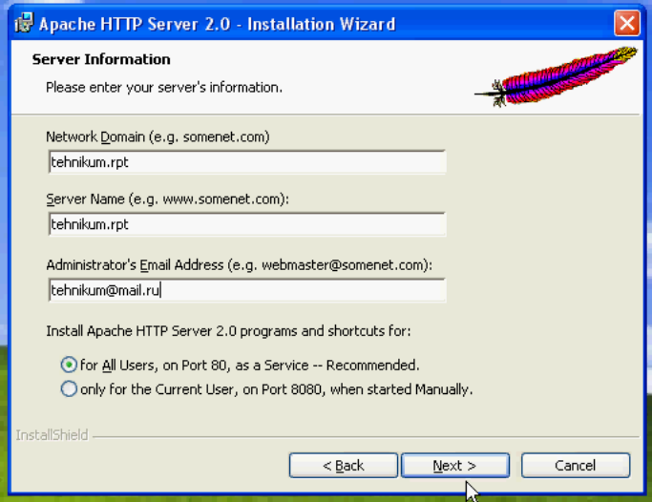The height and width of the screenshot is (502, 652).
Task: Click the Administrator's Email Address field
Action: click(247, 290)
